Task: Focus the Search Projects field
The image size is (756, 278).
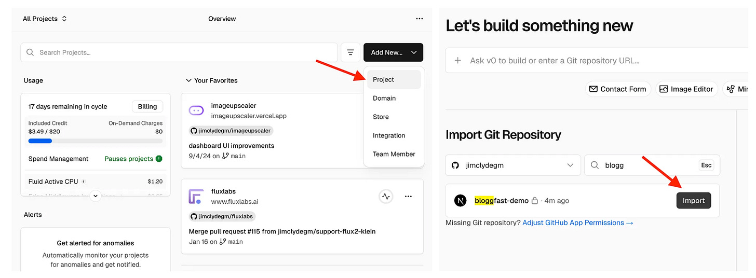Action: (x=179, y=52)
